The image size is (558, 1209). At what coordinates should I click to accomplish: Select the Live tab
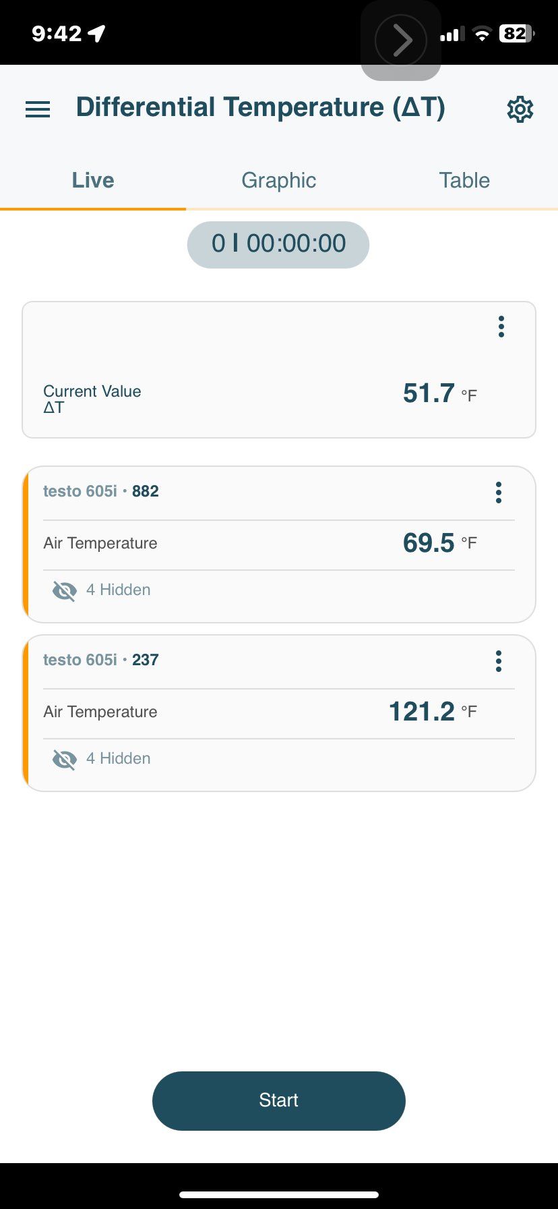coord(93,180)
